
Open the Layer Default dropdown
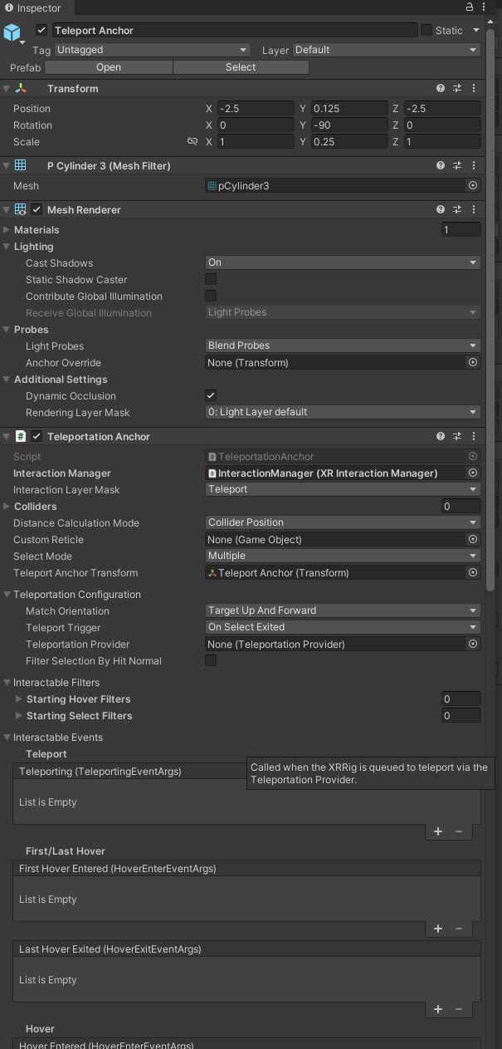(x=387, y=49)
